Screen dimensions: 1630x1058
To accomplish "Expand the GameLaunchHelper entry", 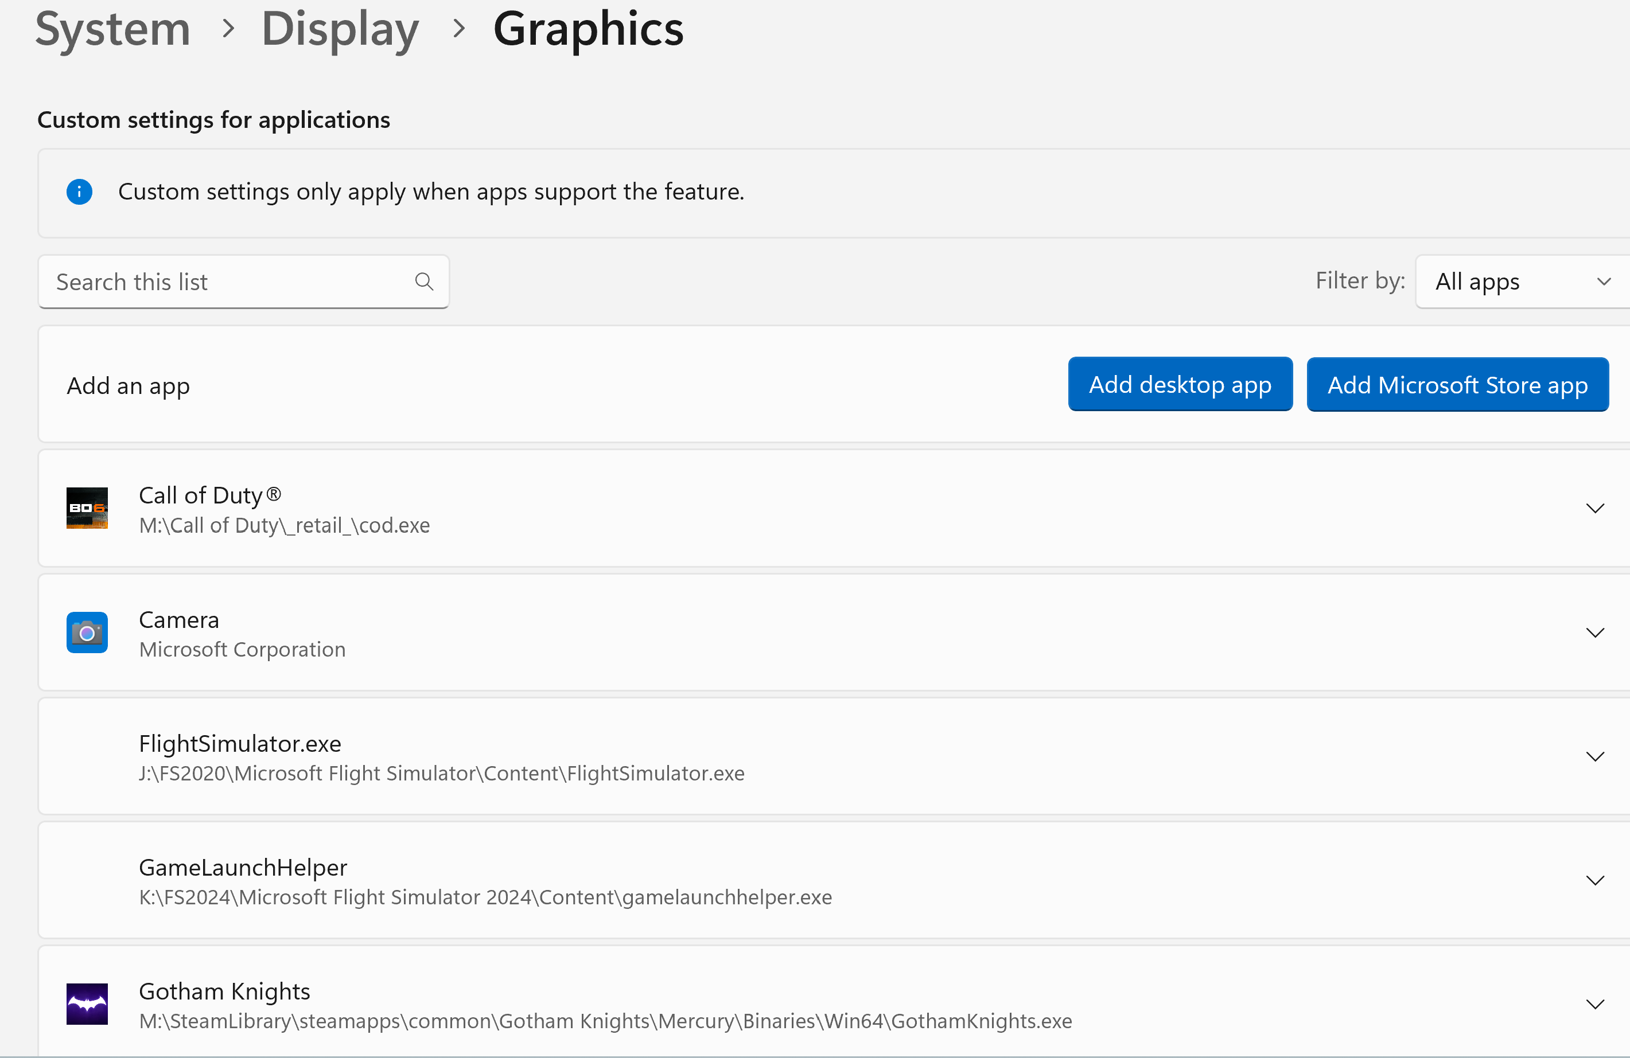I will [1595, 880].
